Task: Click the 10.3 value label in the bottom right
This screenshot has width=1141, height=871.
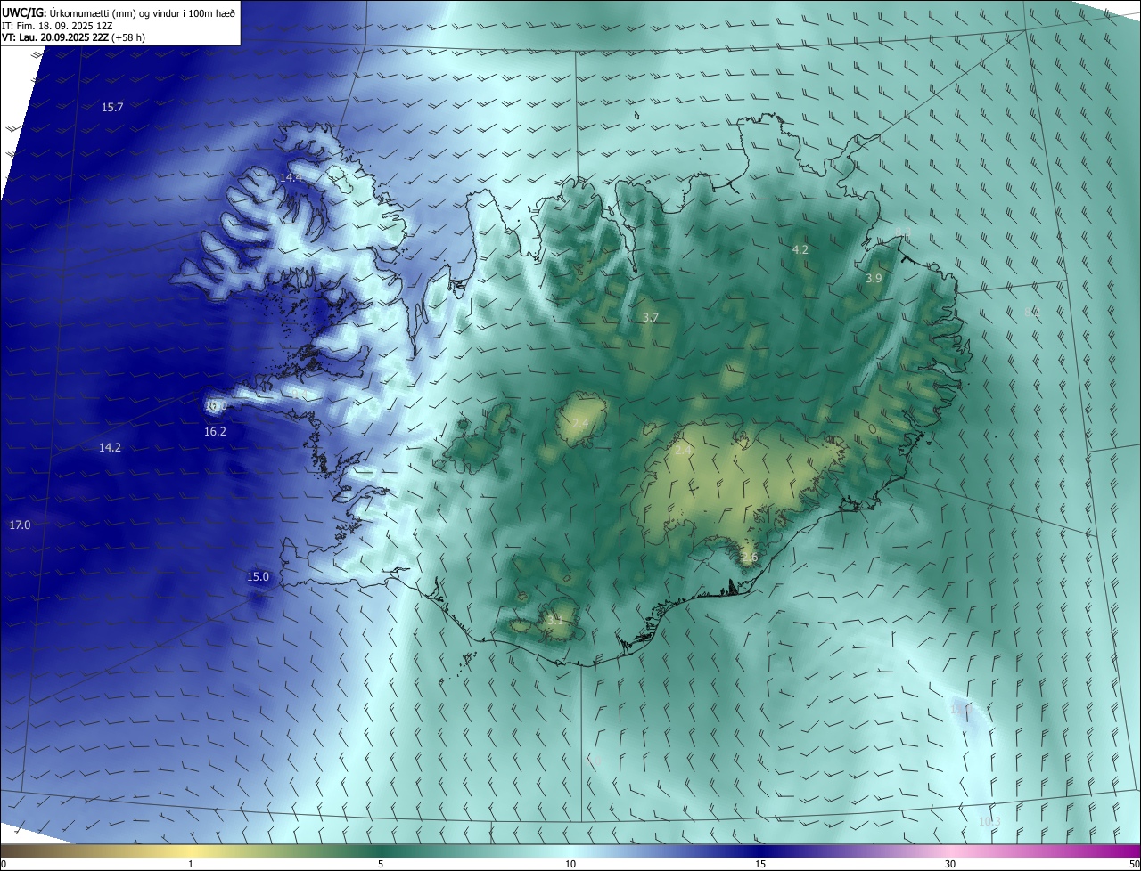Action: click(989, 821)
